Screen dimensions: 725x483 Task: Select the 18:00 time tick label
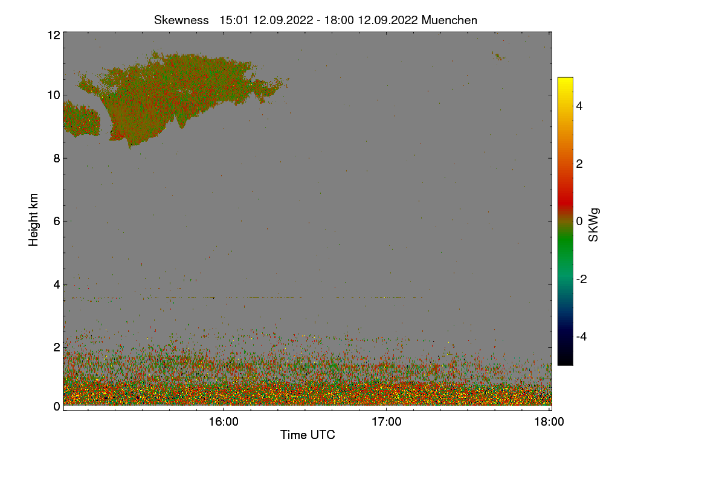[550, 422]
